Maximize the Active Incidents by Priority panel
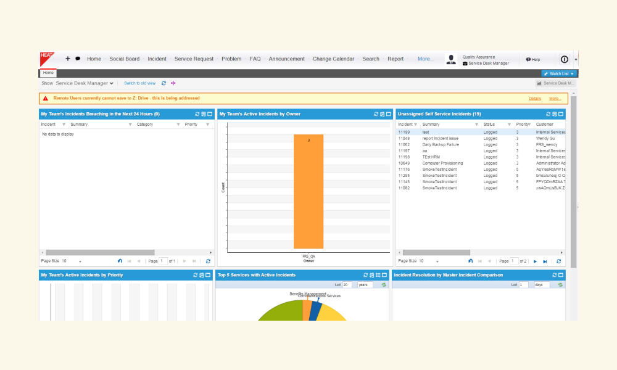 [x=208, y=275]
